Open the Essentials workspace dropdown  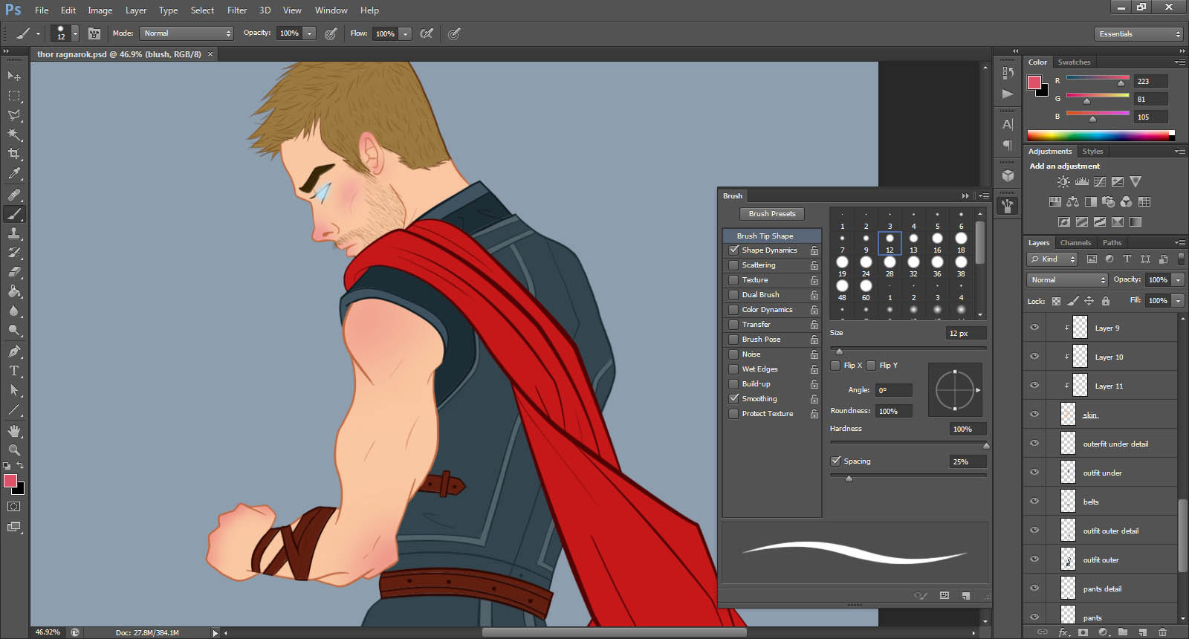pyautogui.click(x=1138, y=34)
